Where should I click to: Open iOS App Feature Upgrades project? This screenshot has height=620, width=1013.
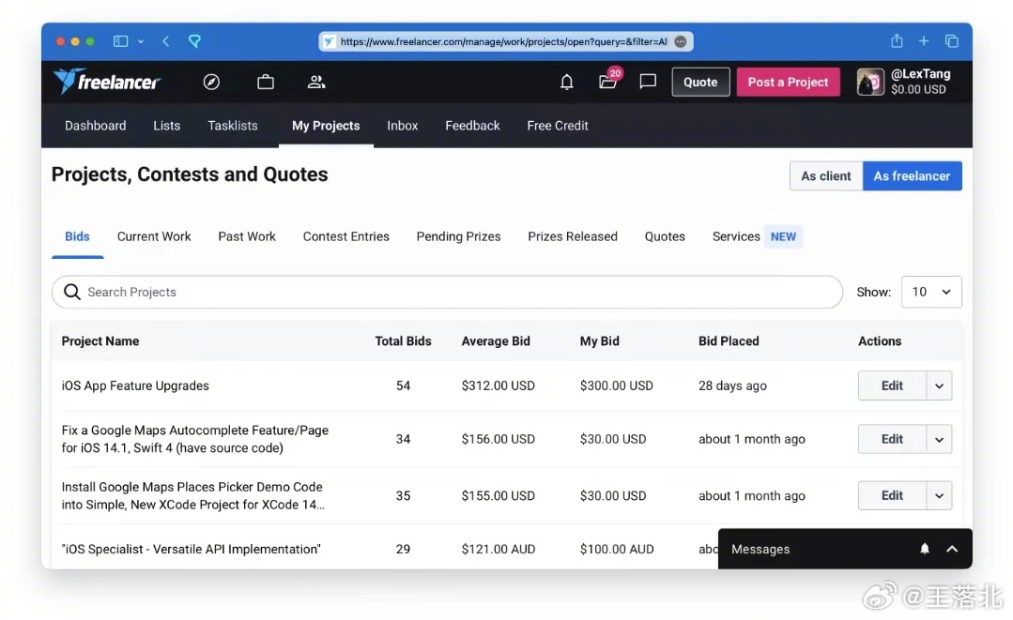[x=135, y=386]
